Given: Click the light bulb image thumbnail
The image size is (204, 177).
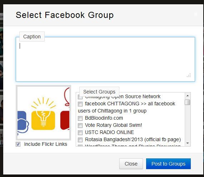Looking at the screenshot, I should tap(44, 113).
